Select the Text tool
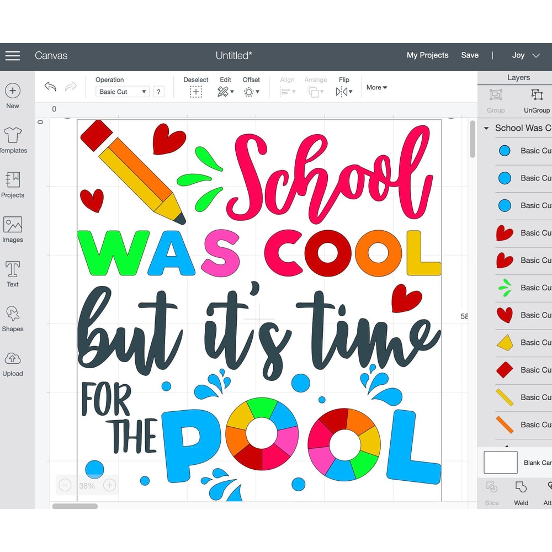This screenshot has height=552, width=552. tap(13, 273)
